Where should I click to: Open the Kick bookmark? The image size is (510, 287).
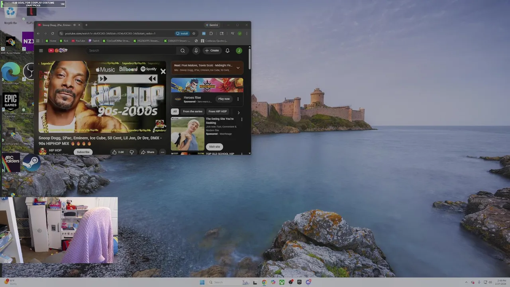64,41
